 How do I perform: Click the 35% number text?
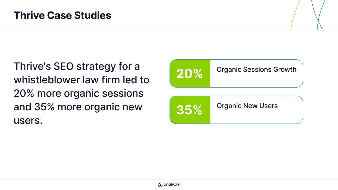pos(190,110)
